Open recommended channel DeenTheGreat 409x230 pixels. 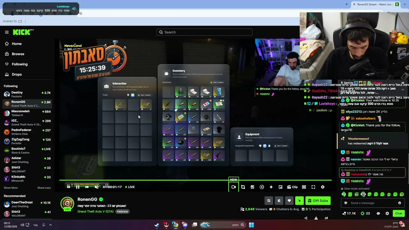[27, 204]
